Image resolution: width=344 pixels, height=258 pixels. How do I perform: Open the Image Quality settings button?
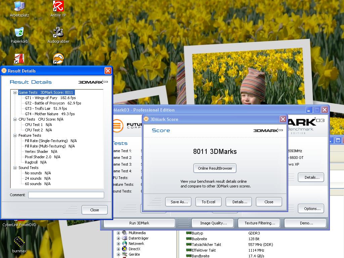[x=213, y=223]
